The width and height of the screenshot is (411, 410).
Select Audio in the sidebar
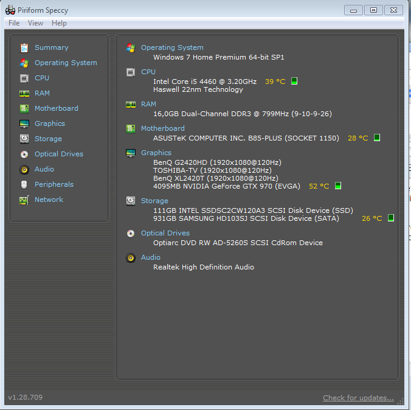[x=44, y=170]
